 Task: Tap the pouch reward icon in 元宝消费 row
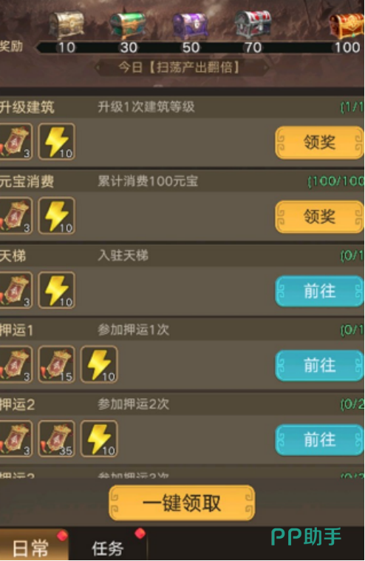click(16, 216)
